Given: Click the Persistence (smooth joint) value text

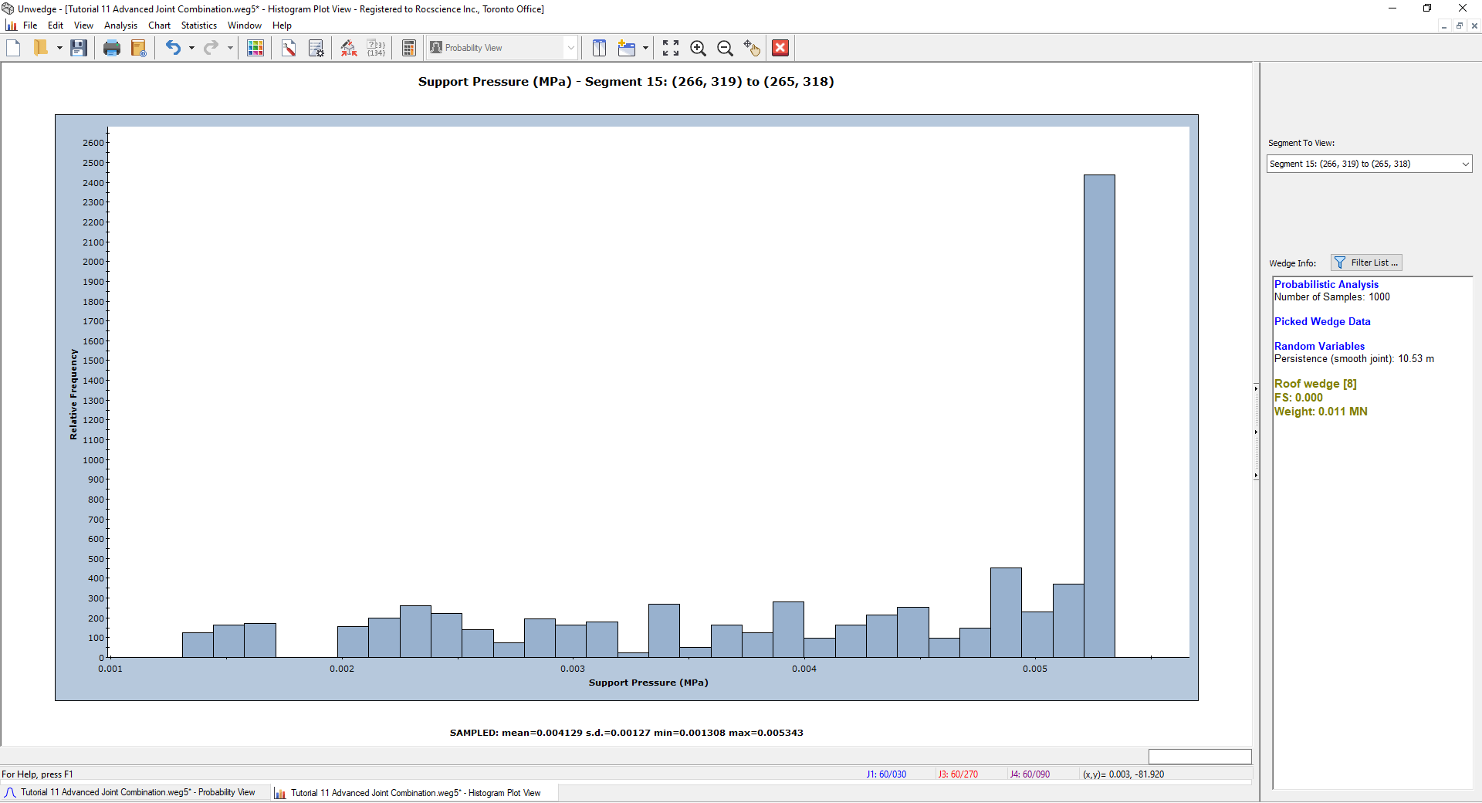Looking at the screenshot, I should (1354, 358).
